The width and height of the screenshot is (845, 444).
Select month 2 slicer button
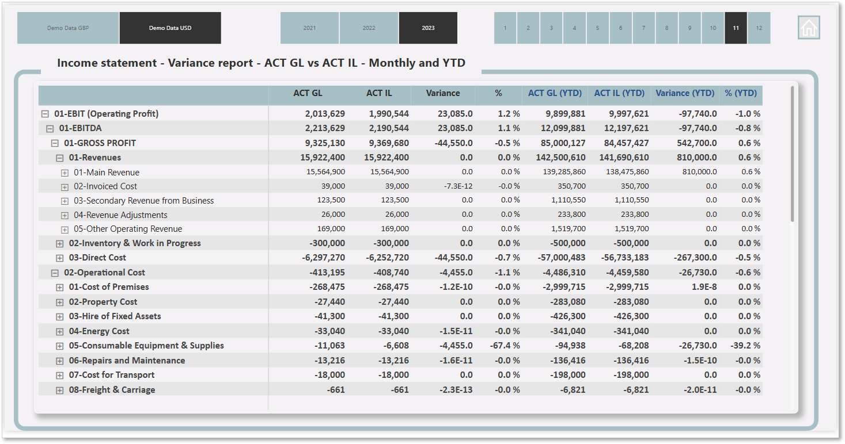pos(528,28)
